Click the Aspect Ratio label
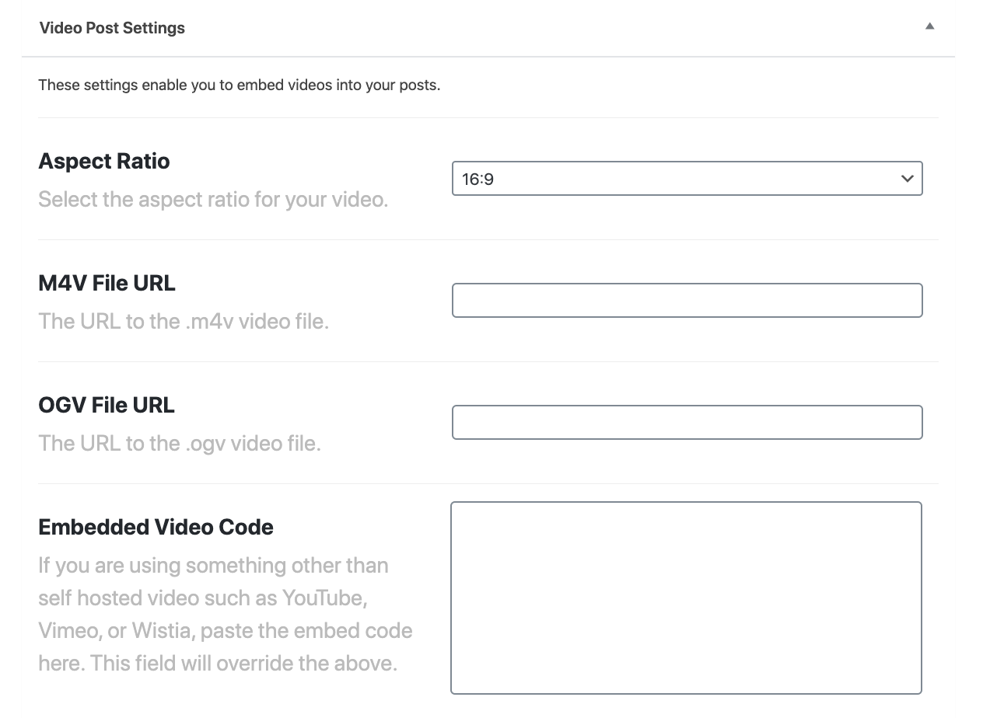Screen dimensions: 983x718 [x=104, y=161]
